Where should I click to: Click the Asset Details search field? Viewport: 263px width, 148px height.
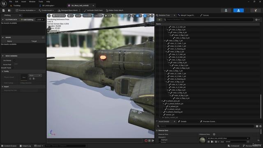(x=205, y=126)
